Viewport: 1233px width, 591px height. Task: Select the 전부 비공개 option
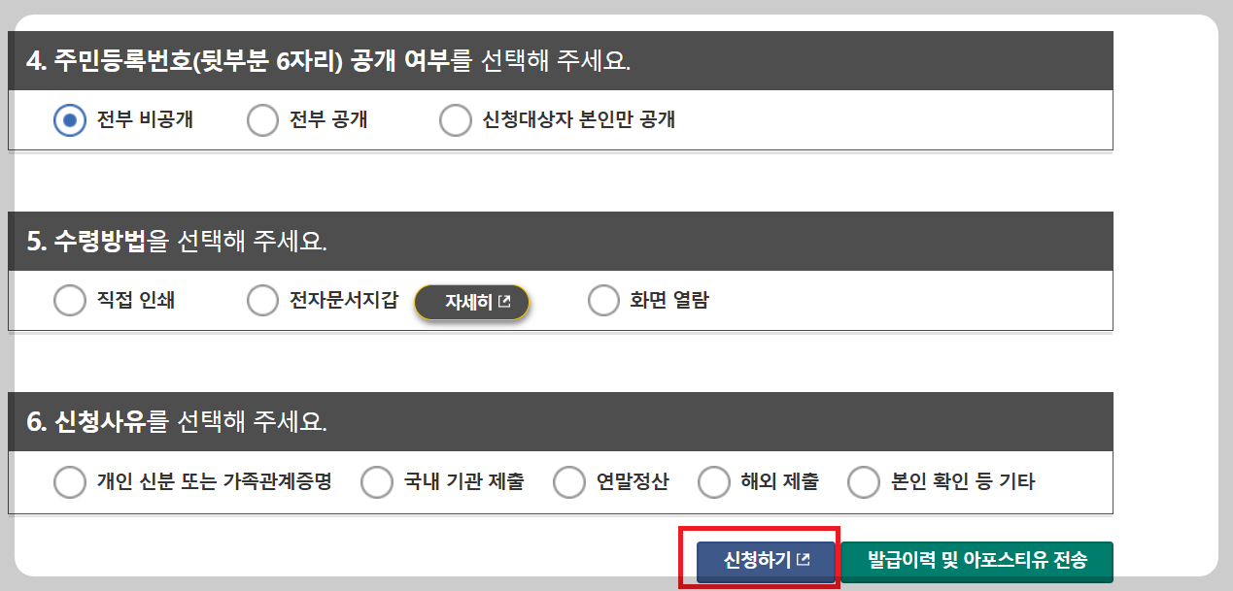[x=69, y=119]
